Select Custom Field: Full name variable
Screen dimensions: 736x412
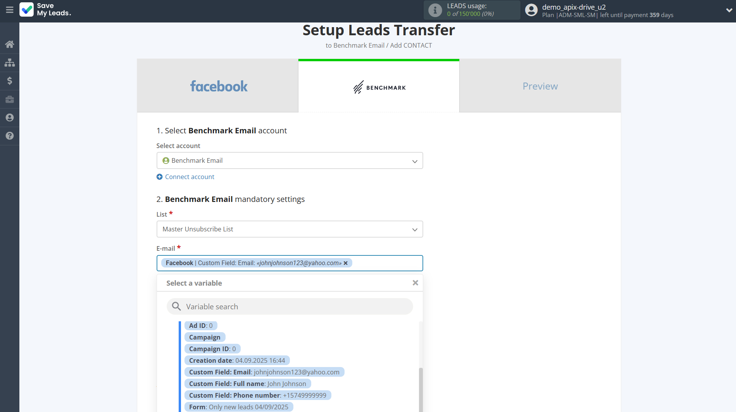[247, 384]
